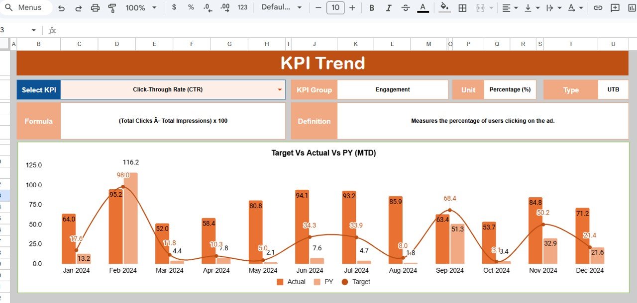Open the Menus search box
Image resolution: width=637 pixels, height=303 pixels.
tap(28, 8)
